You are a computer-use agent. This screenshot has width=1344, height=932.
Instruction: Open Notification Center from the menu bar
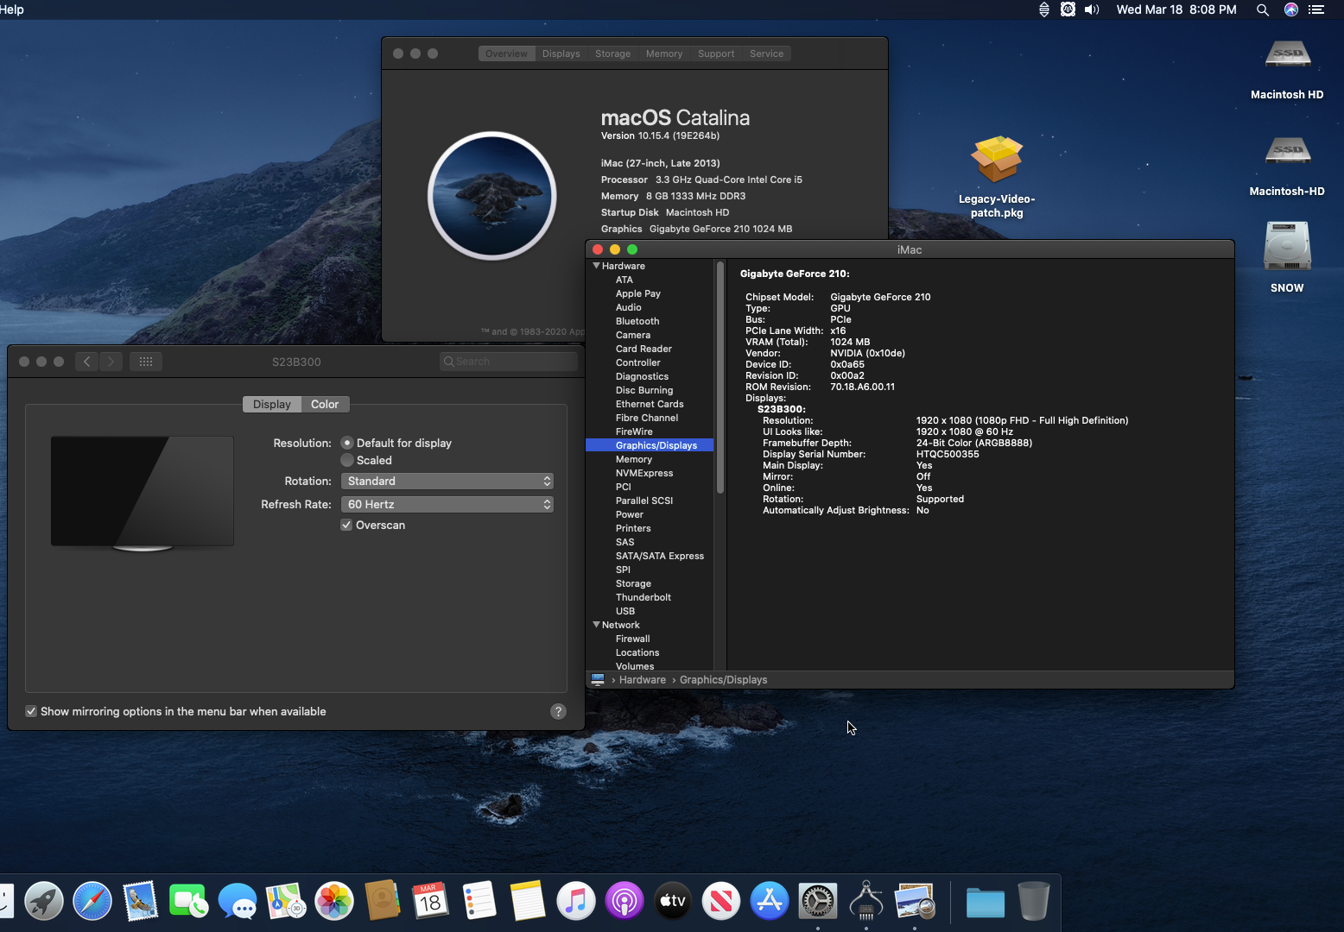pyautogui.click(x=1316, y=9)
